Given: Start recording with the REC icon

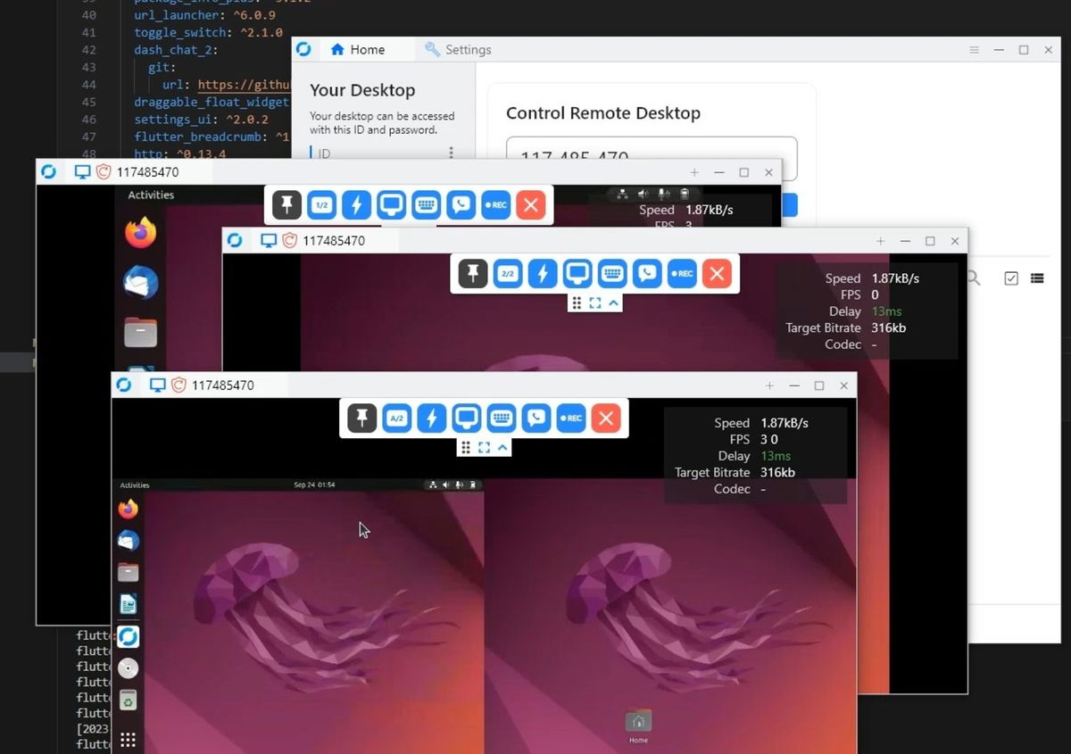Looking at the screenshot, I should click(571, 418).
